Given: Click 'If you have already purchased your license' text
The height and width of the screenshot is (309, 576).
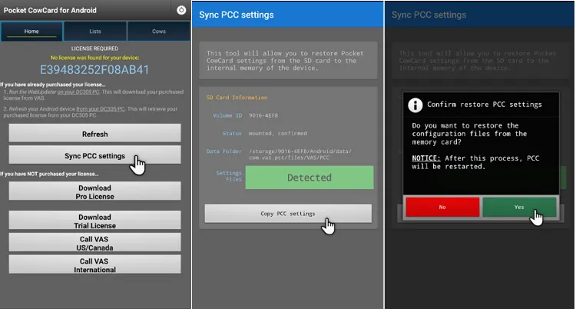Looking at the screenshot, I should (53, 85).
